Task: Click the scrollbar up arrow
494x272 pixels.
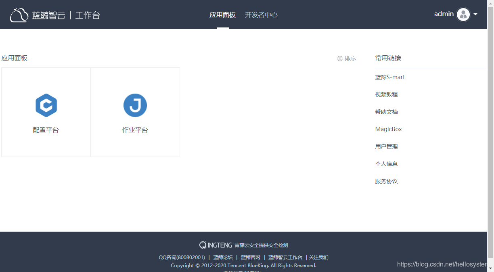Action: point(491,3)
